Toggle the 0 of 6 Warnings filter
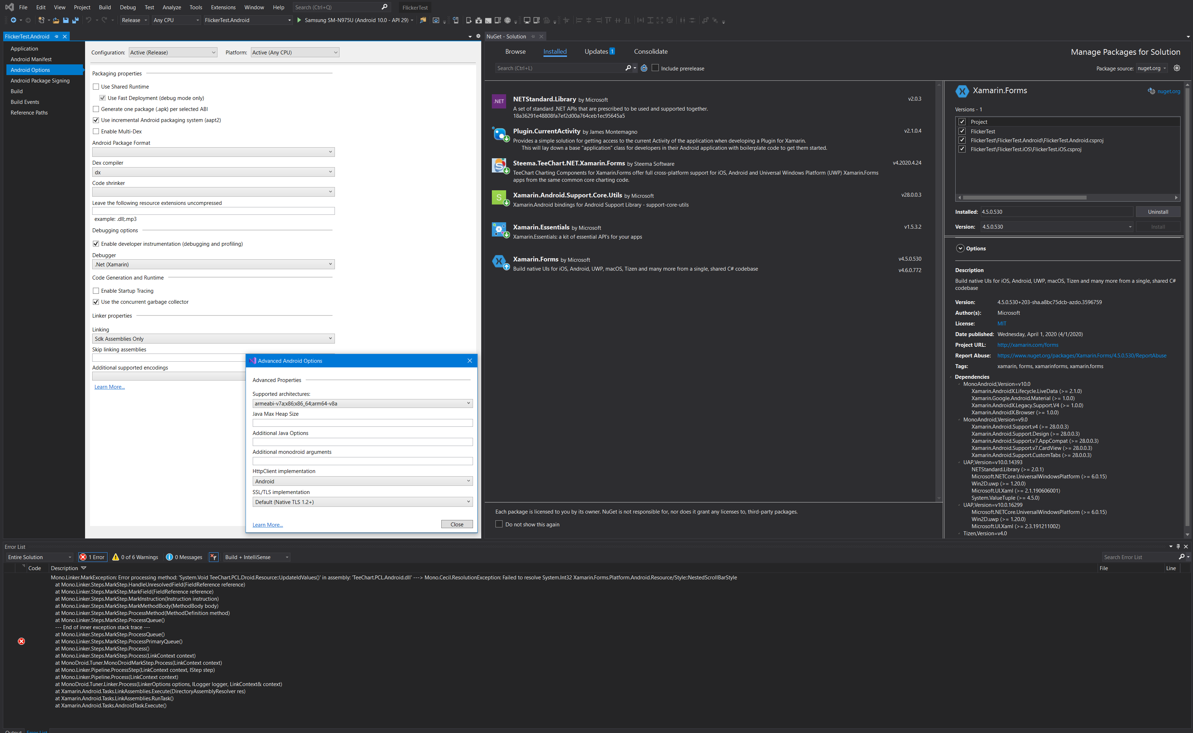The width and height of the screenshot is (1193, 733). pyautogui.click(x=135, y=557)
